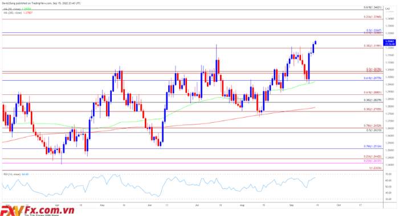Click the Sep label on time axis
Image resolution: width=399 pixels, height=216 pixels.
(292, 205)
